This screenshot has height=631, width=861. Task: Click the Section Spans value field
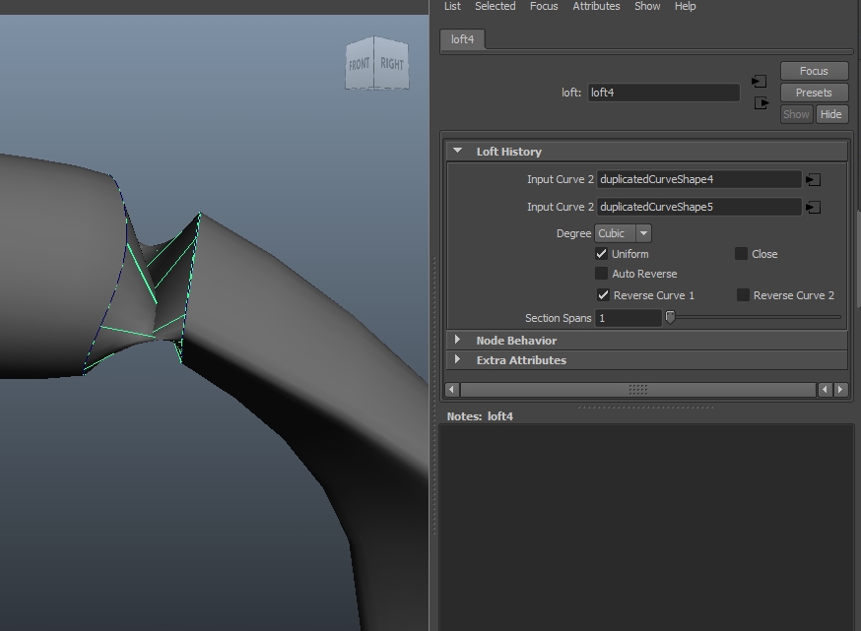[629, 318]
